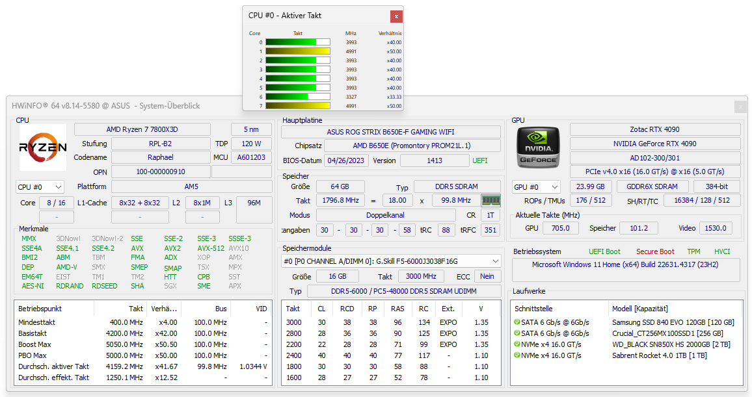Click the green check beside Crucial_CT256MX100SSD1
This screenshot has width=752, height=397.
pos(517,333)
